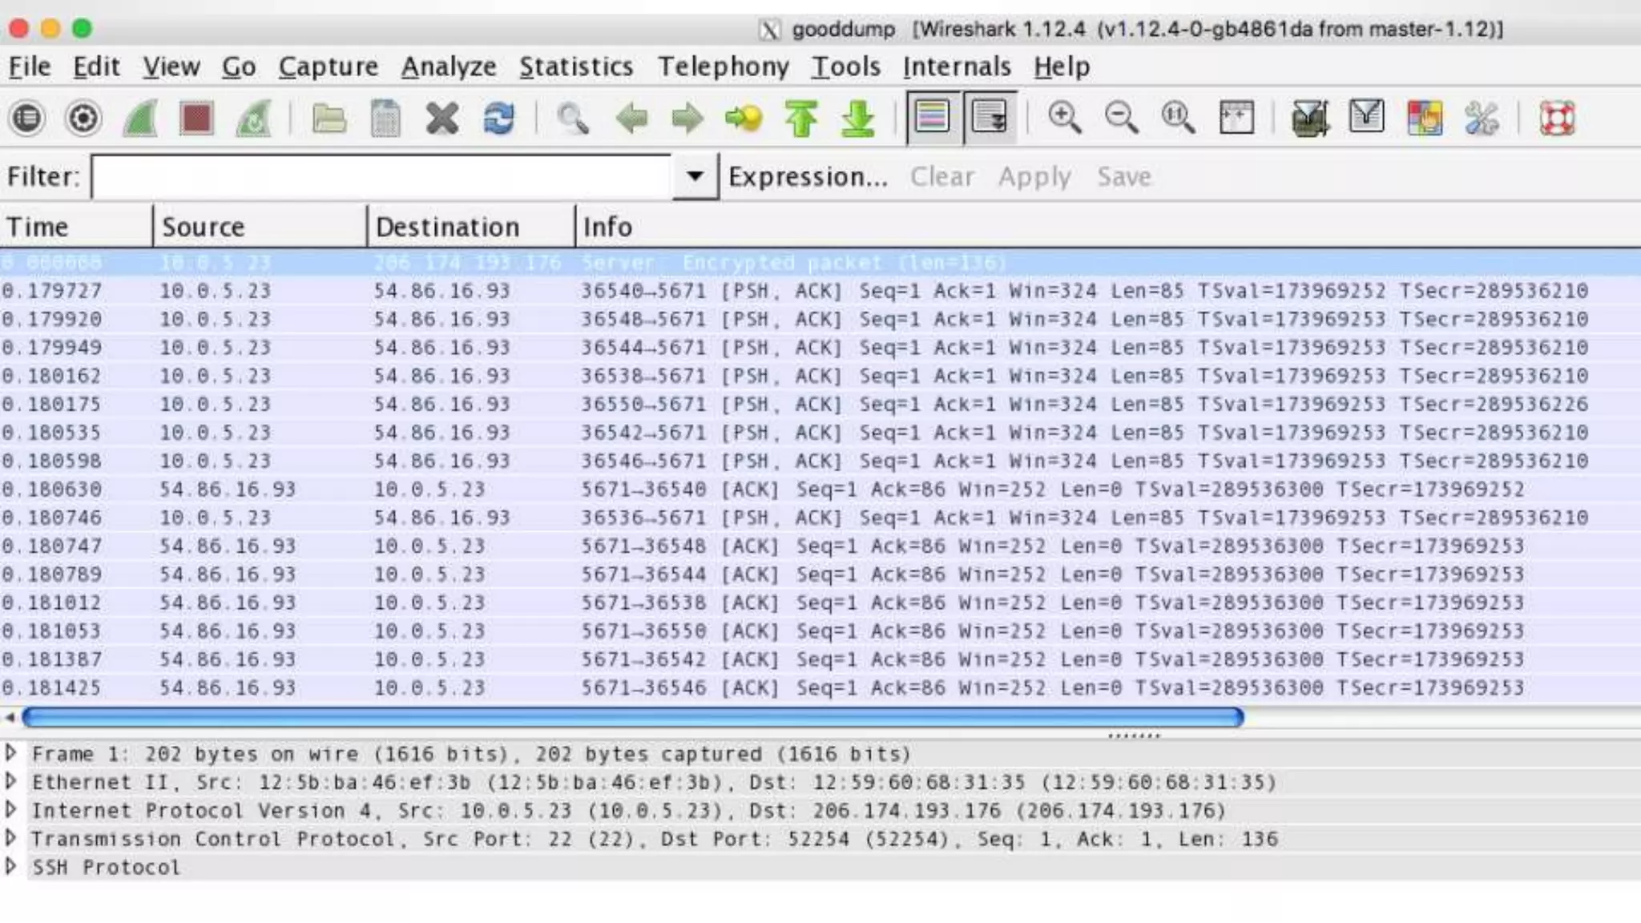Stop capture with red square icon
This screenshot has height=923, width=1641.
click(196, 119)
